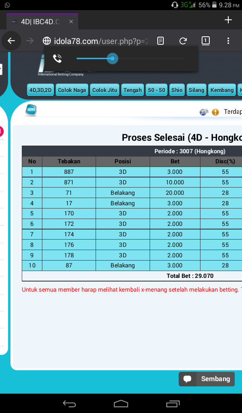242x413 pixels.
Task: Open the Shio betting page
Action: [177, 90]
